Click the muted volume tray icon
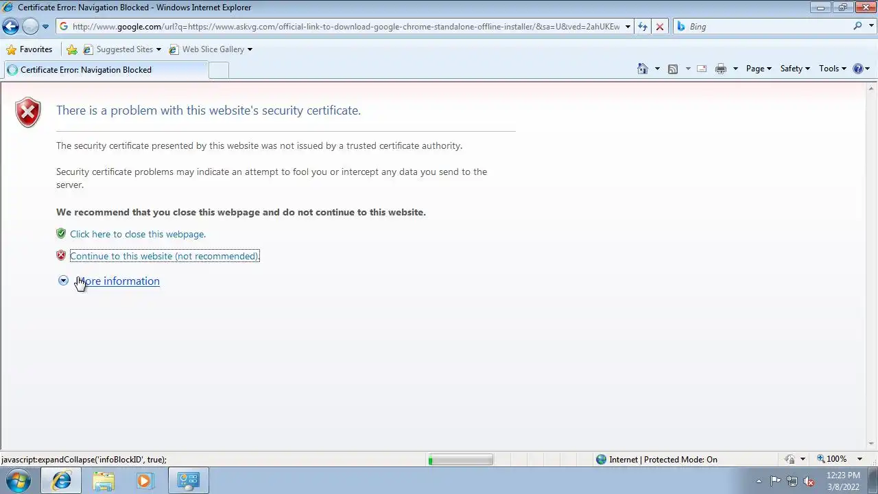This screenshot has width=878, height=494. pyautogui.click(x=809, y=481)
